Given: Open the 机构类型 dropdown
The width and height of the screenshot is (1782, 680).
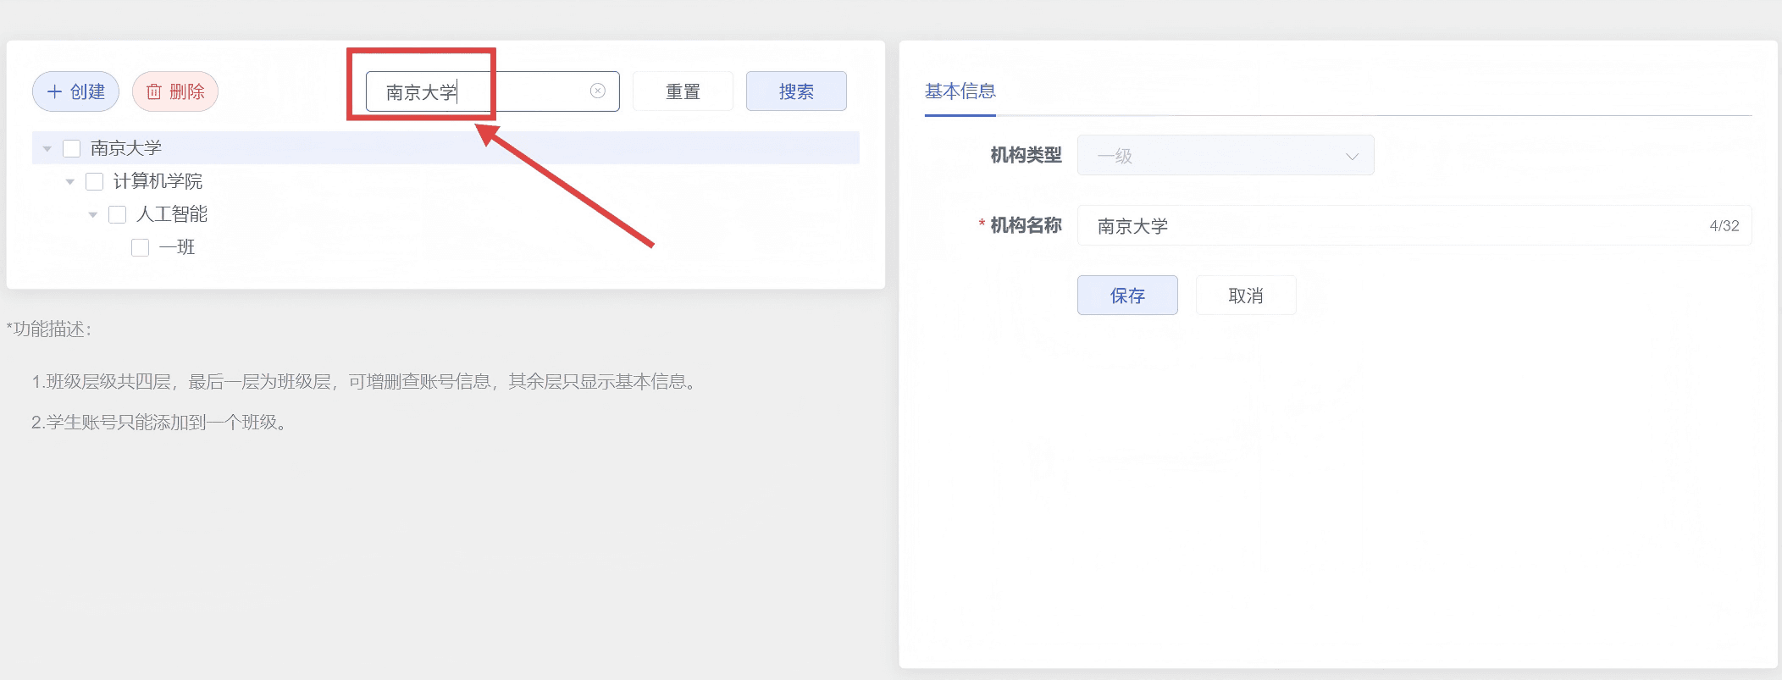Looking at the screenshot, I should pos(1225,156).
